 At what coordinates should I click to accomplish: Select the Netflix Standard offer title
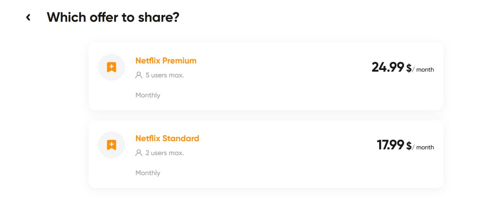tap(167, 138)
